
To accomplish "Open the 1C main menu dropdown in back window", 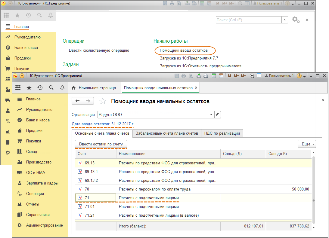I will (x=10, y=3).
